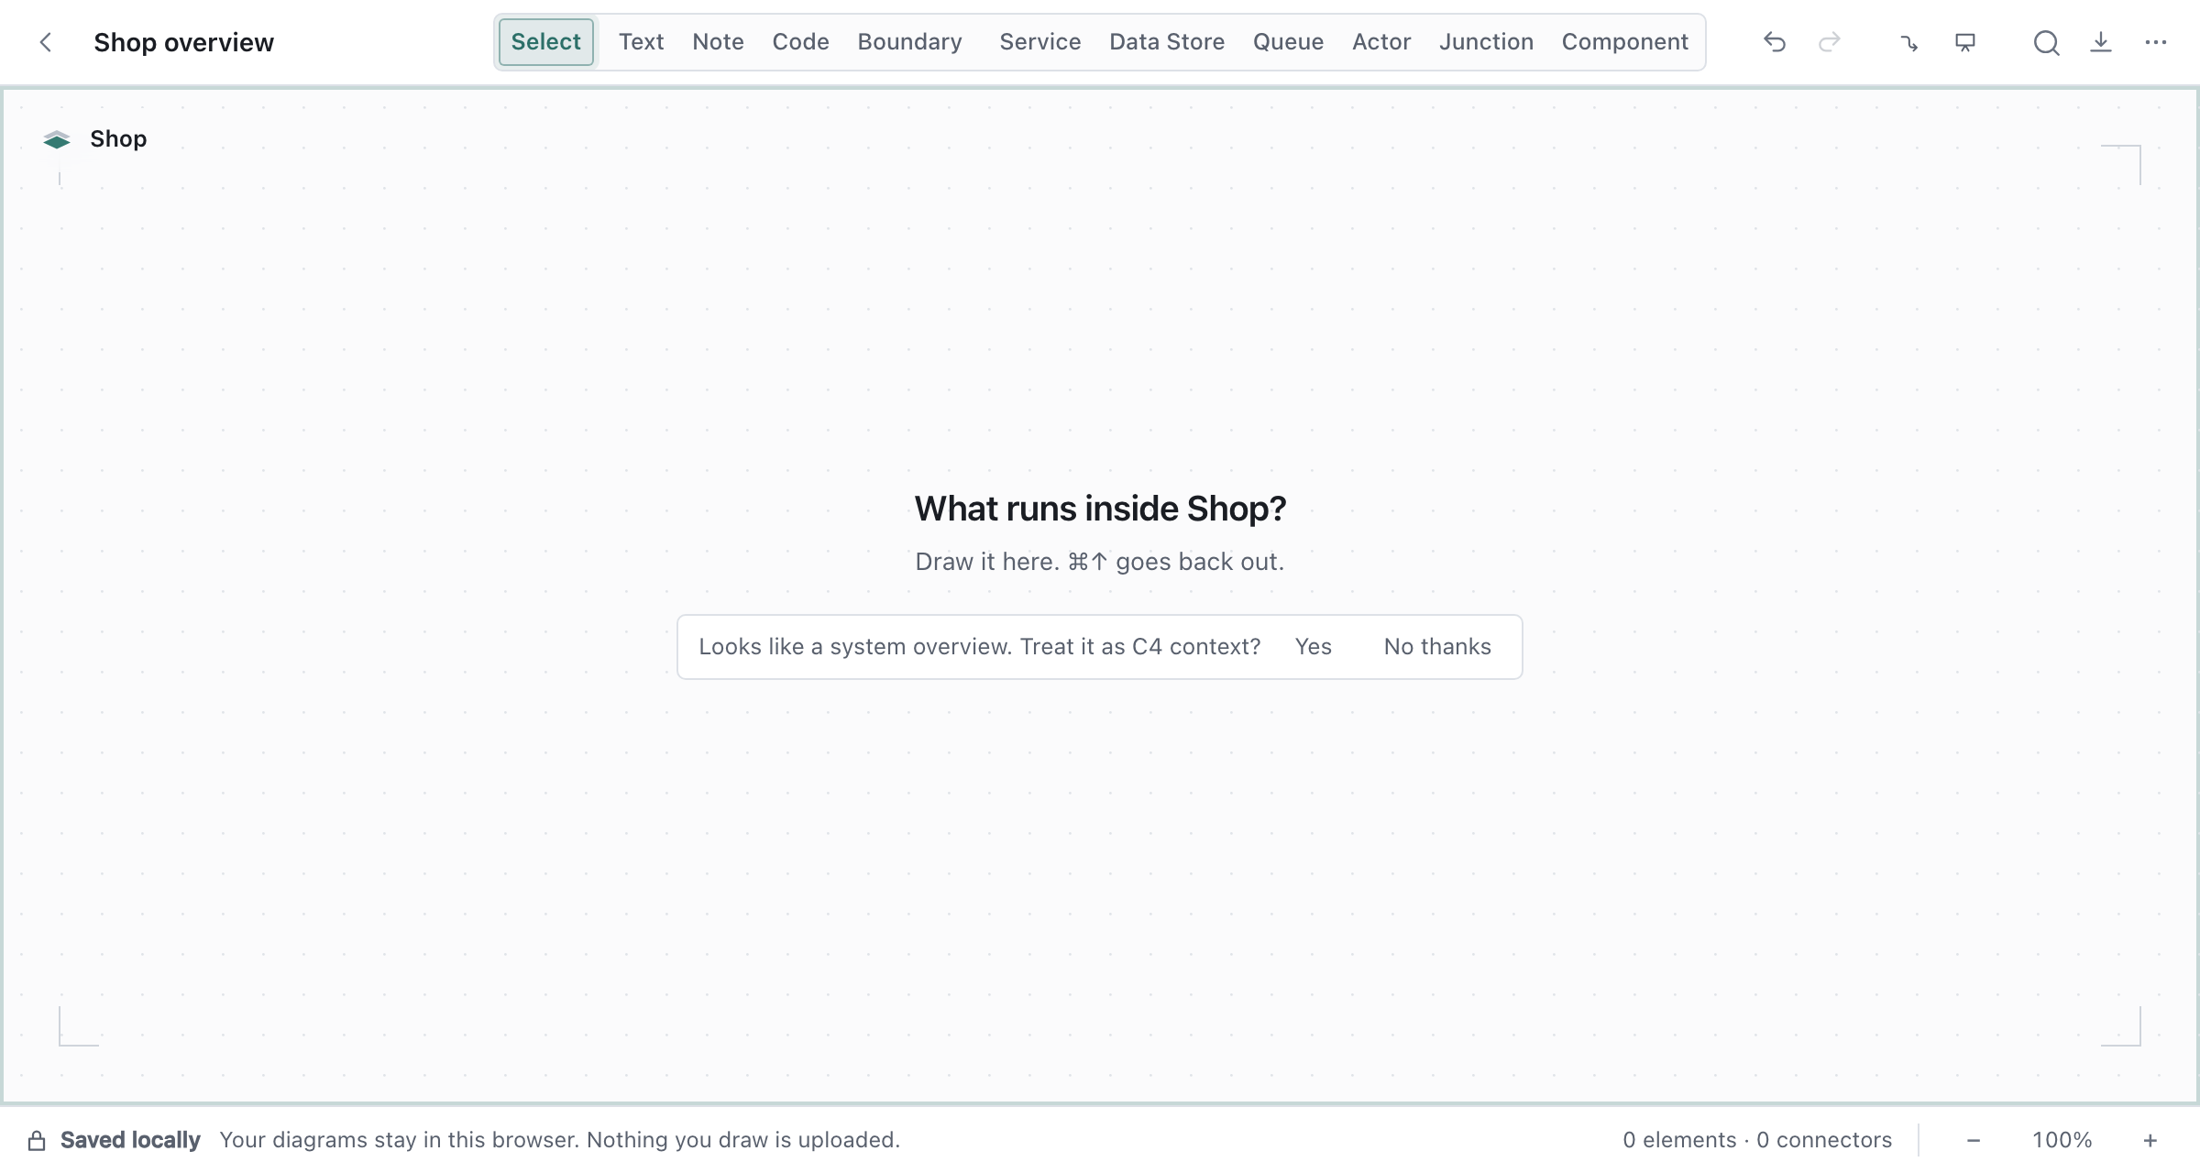This screenshot has height=1173, width=2200.
Task: Choose the Text tool
Action: [641, 42]
